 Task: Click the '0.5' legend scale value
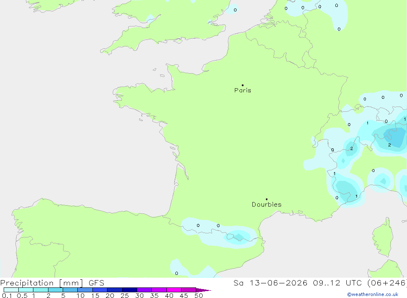(22, 296)
